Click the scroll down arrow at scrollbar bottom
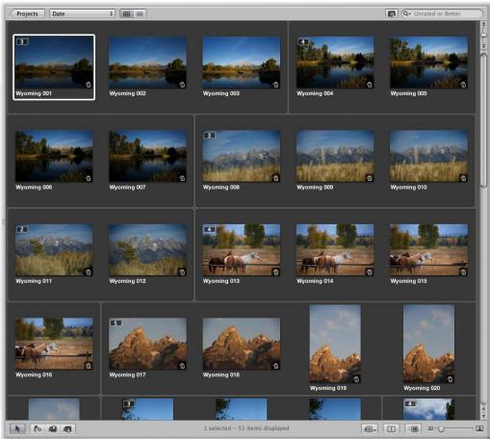This screenshot has height=439, width=490. click(483, 416)
